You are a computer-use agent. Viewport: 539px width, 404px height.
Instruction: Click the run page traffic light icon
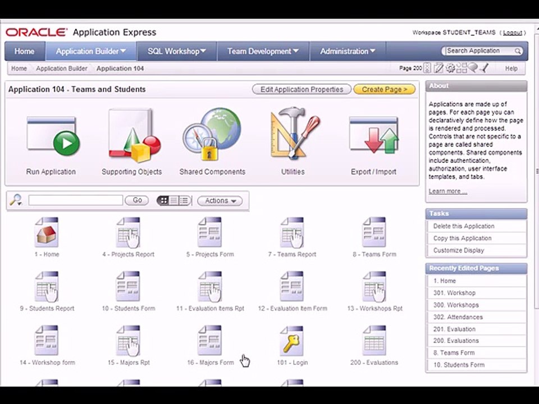427,68
